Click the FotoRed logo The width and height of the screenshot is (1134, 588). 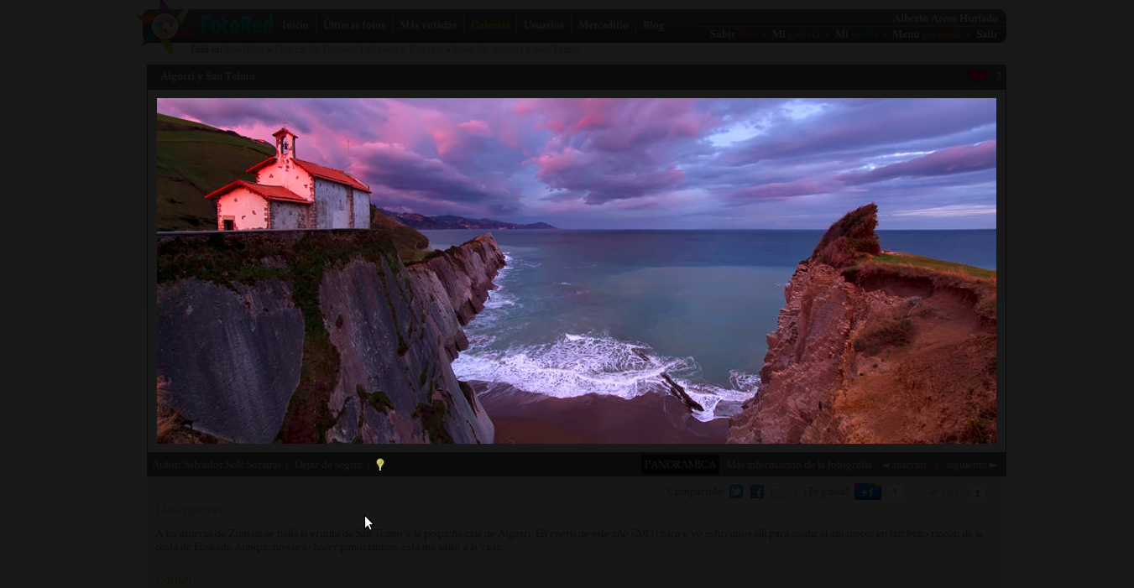click(x=206, y=26)
